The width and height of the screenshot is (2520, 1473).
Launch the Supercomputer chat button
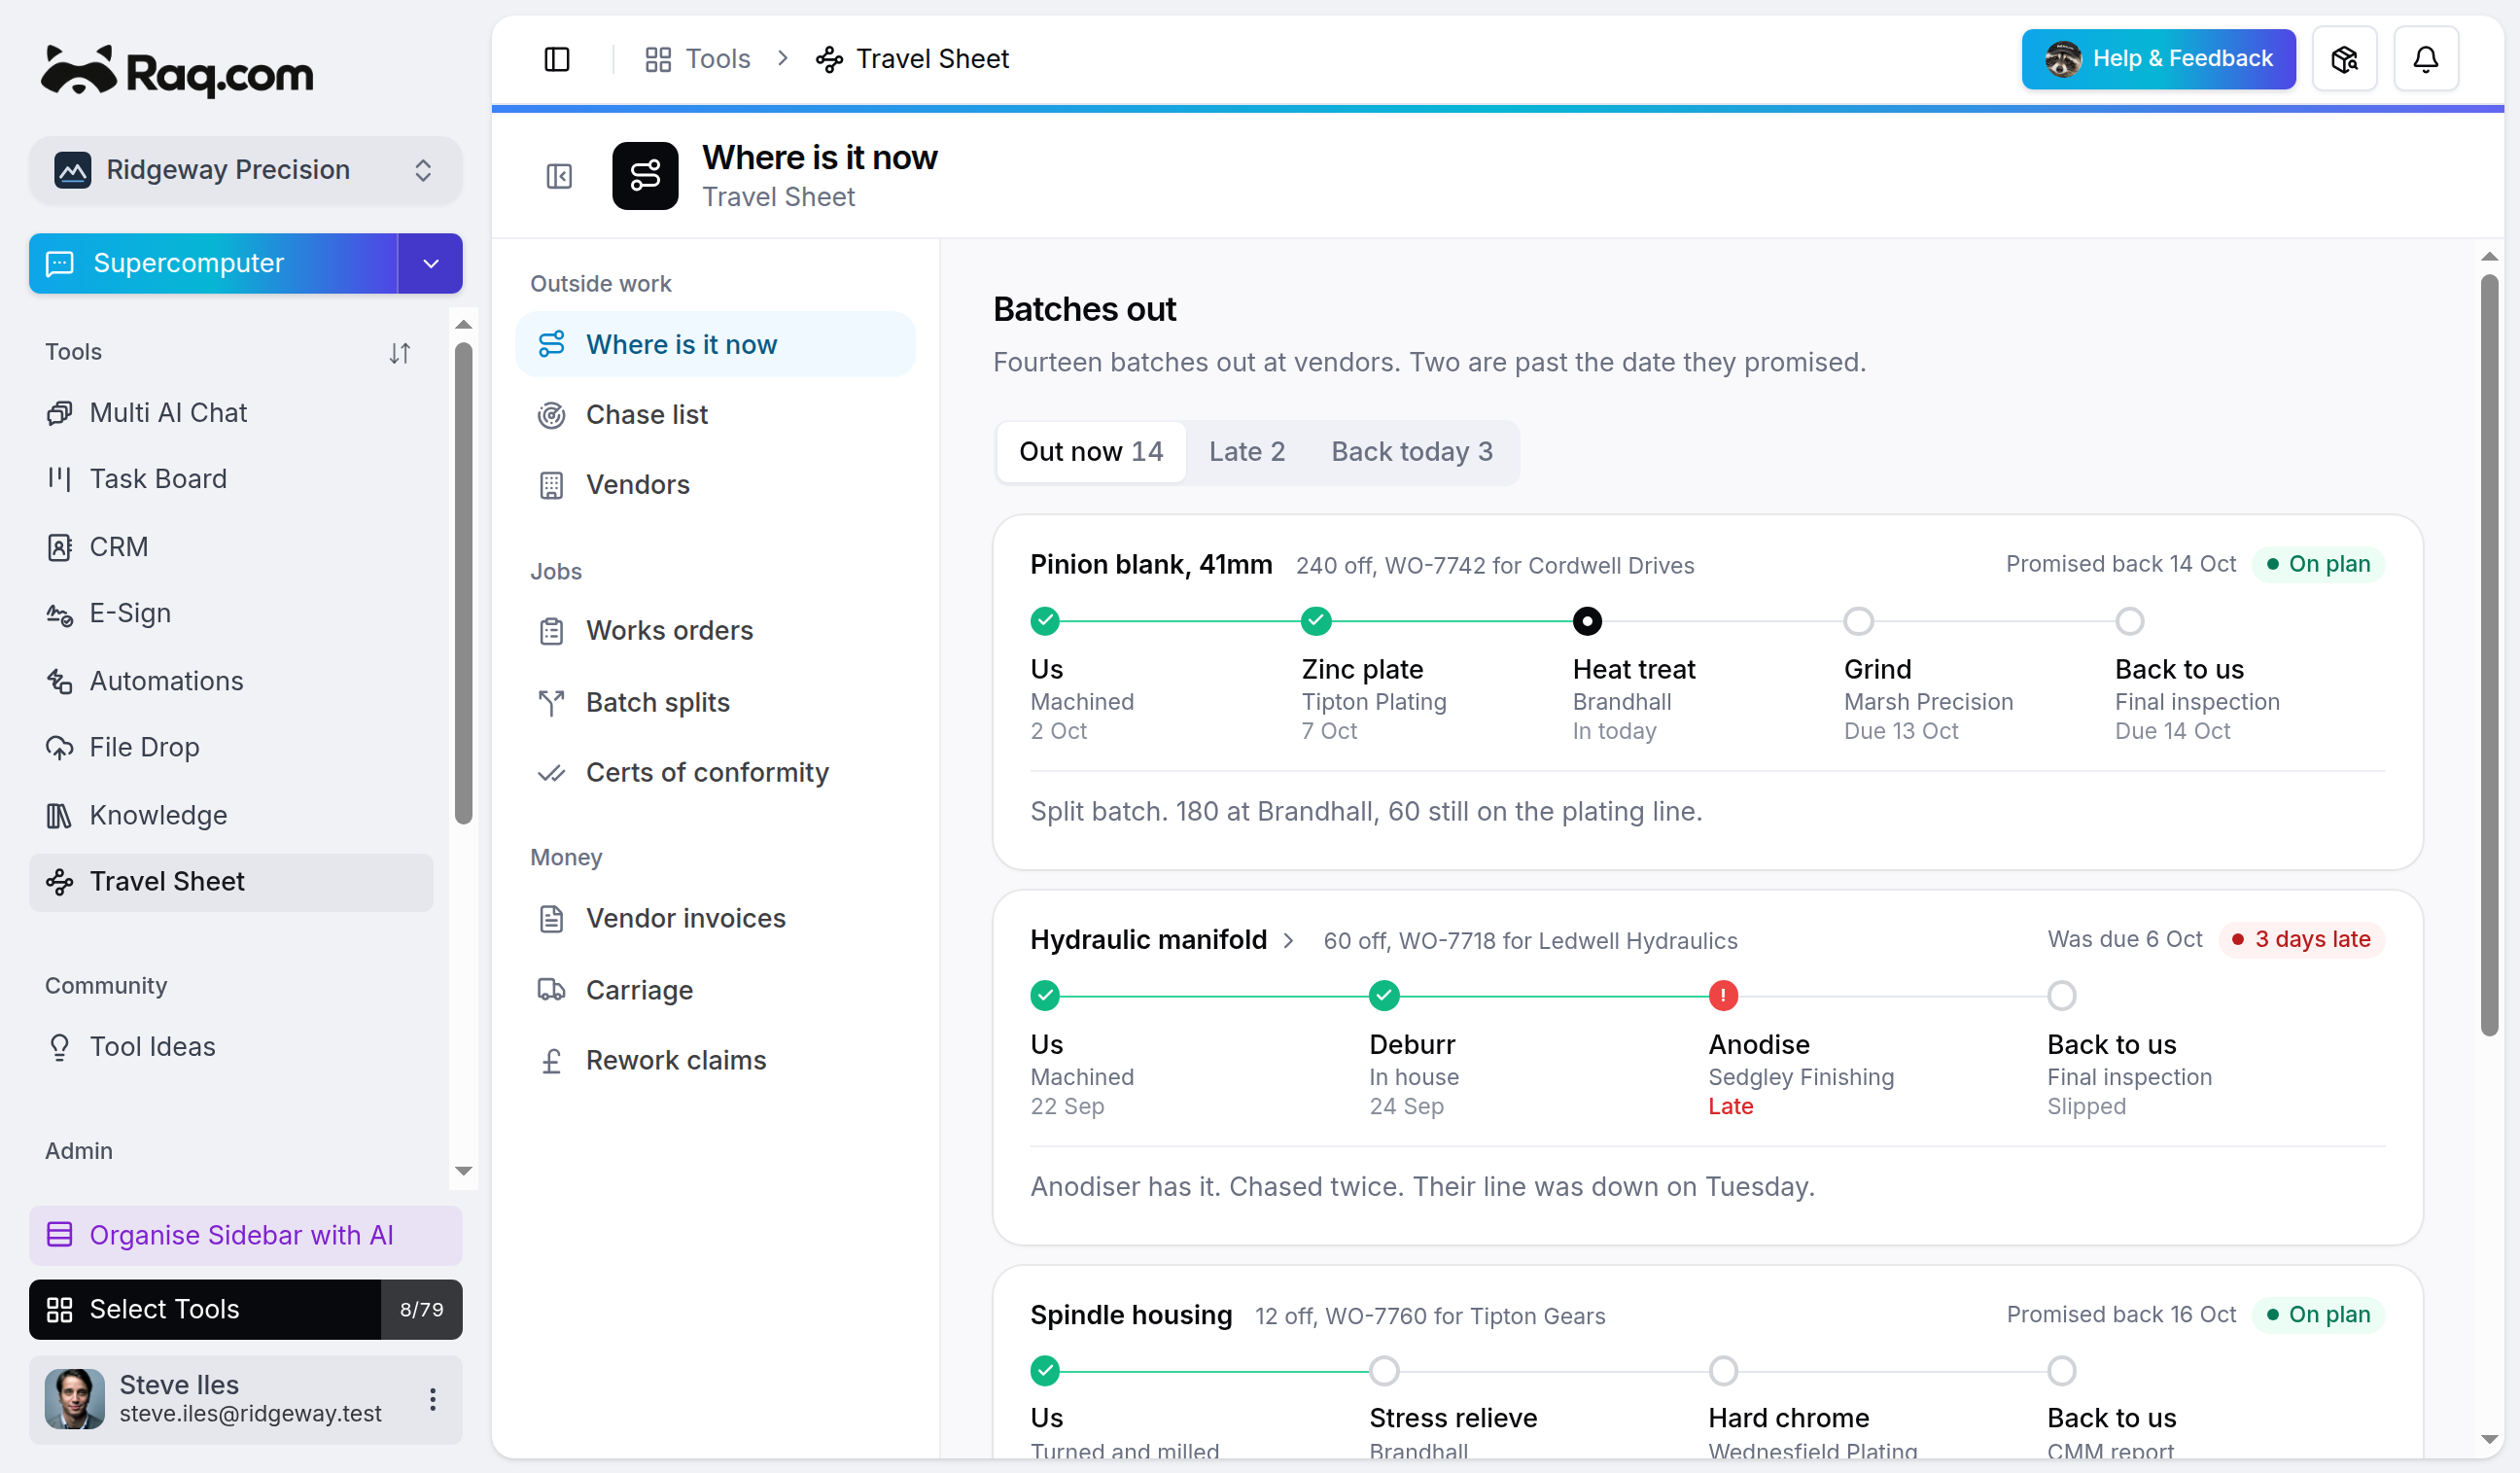pos(213,263)
